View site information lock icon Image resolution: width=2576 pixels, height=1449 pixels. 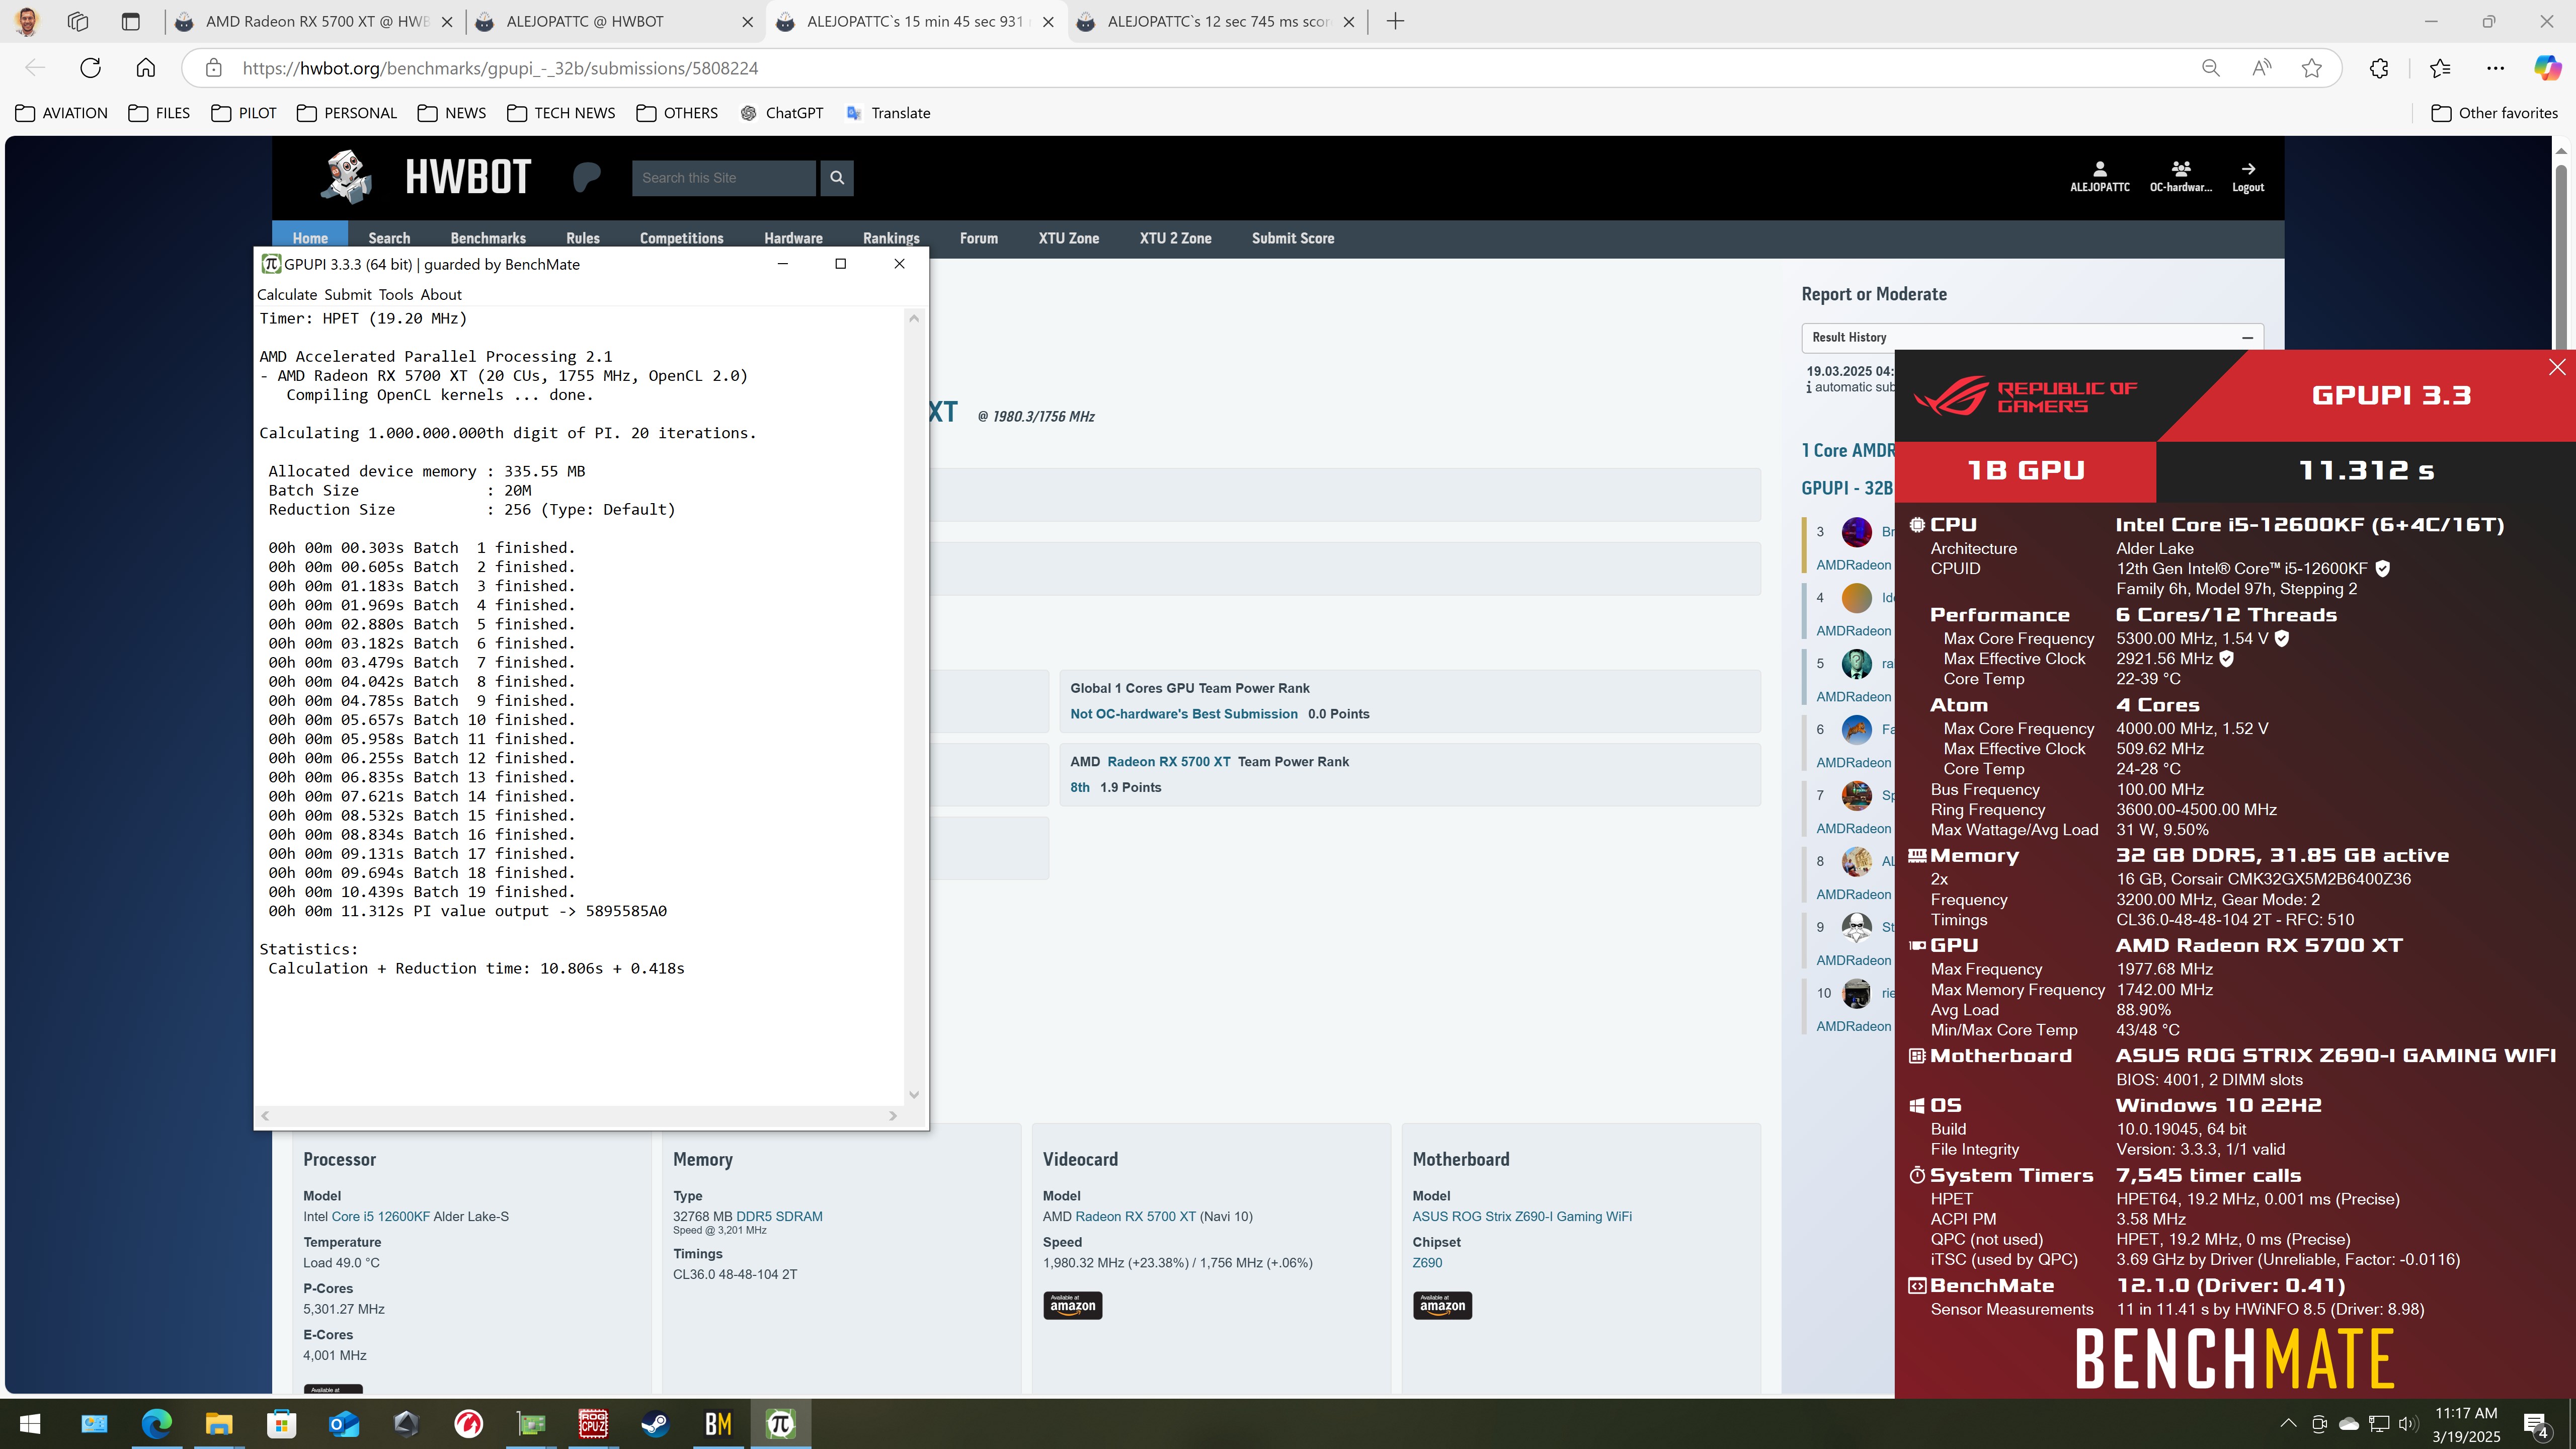pyautogui.click(x=213, y=68)
